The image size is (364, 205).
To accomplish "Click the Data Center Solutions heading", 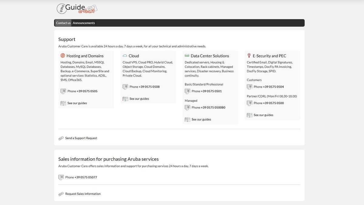I will tap(210, 56).
